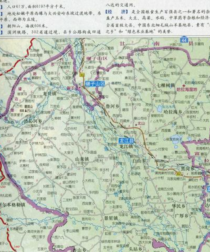Click the 龙兴镇 town label
Image resolution: width=210 pixels, height=252 pixels.
coord(50,93)
